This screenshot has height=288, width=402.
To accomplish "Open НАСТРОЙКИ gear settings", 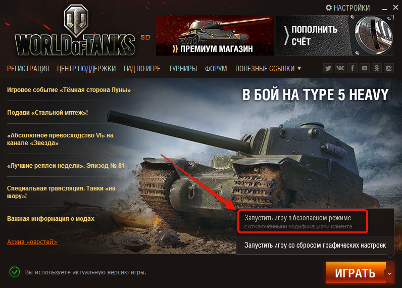I will (x=347, y=8).
